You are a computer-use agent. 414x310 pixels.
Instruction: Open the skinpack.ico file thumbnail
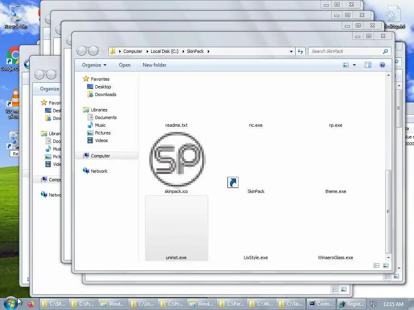(x=177, y=159)
